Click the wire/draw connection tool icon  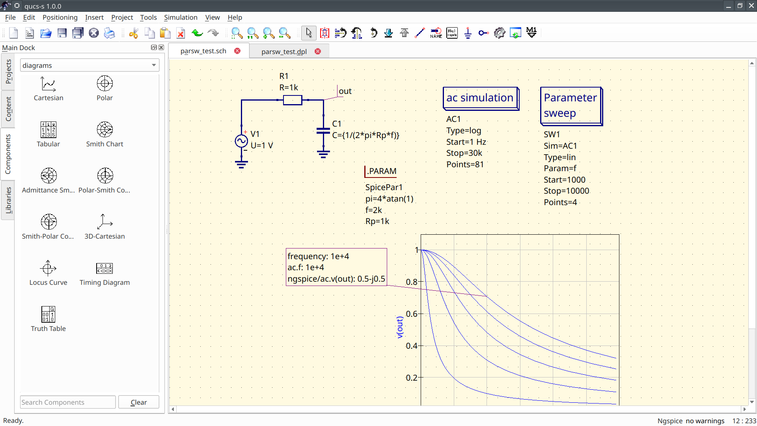tap(420, 33)
